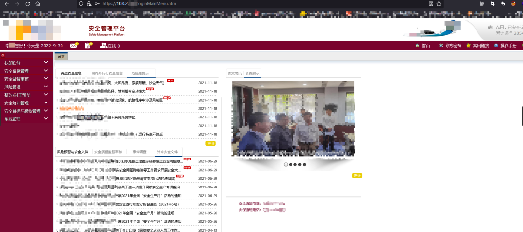Select the 首页 page tab
523x232 pixels.
tap(61, 57)
